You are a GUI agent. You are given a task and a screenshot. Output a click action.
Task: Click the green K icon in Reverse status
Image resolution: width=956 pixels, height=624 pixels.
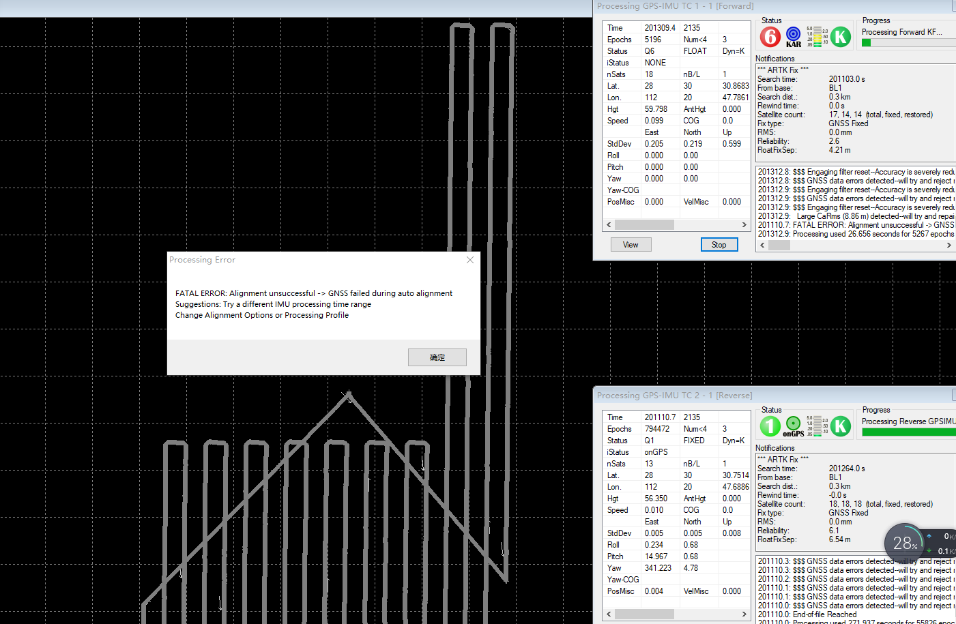841,426
